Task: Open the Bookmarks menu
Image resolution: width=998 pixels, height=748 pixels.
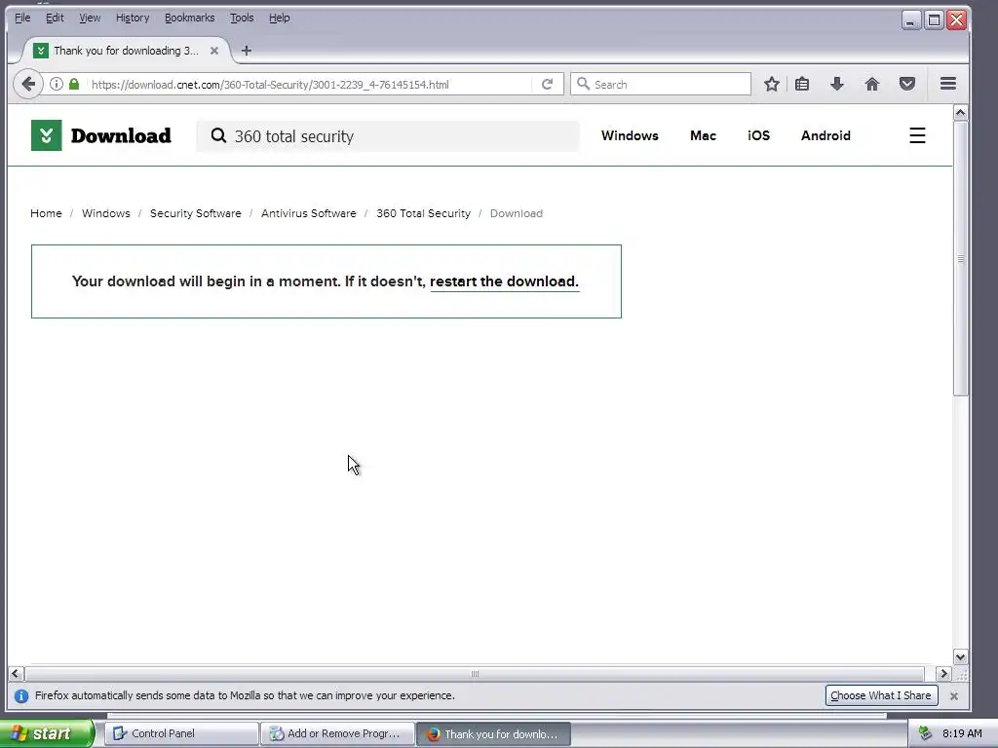Action: point(190,18)
